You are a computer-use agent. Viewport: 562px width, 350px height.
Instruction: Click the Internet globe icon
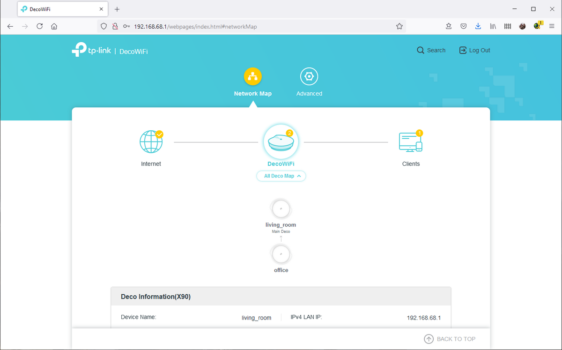click(x=151, y=141)
